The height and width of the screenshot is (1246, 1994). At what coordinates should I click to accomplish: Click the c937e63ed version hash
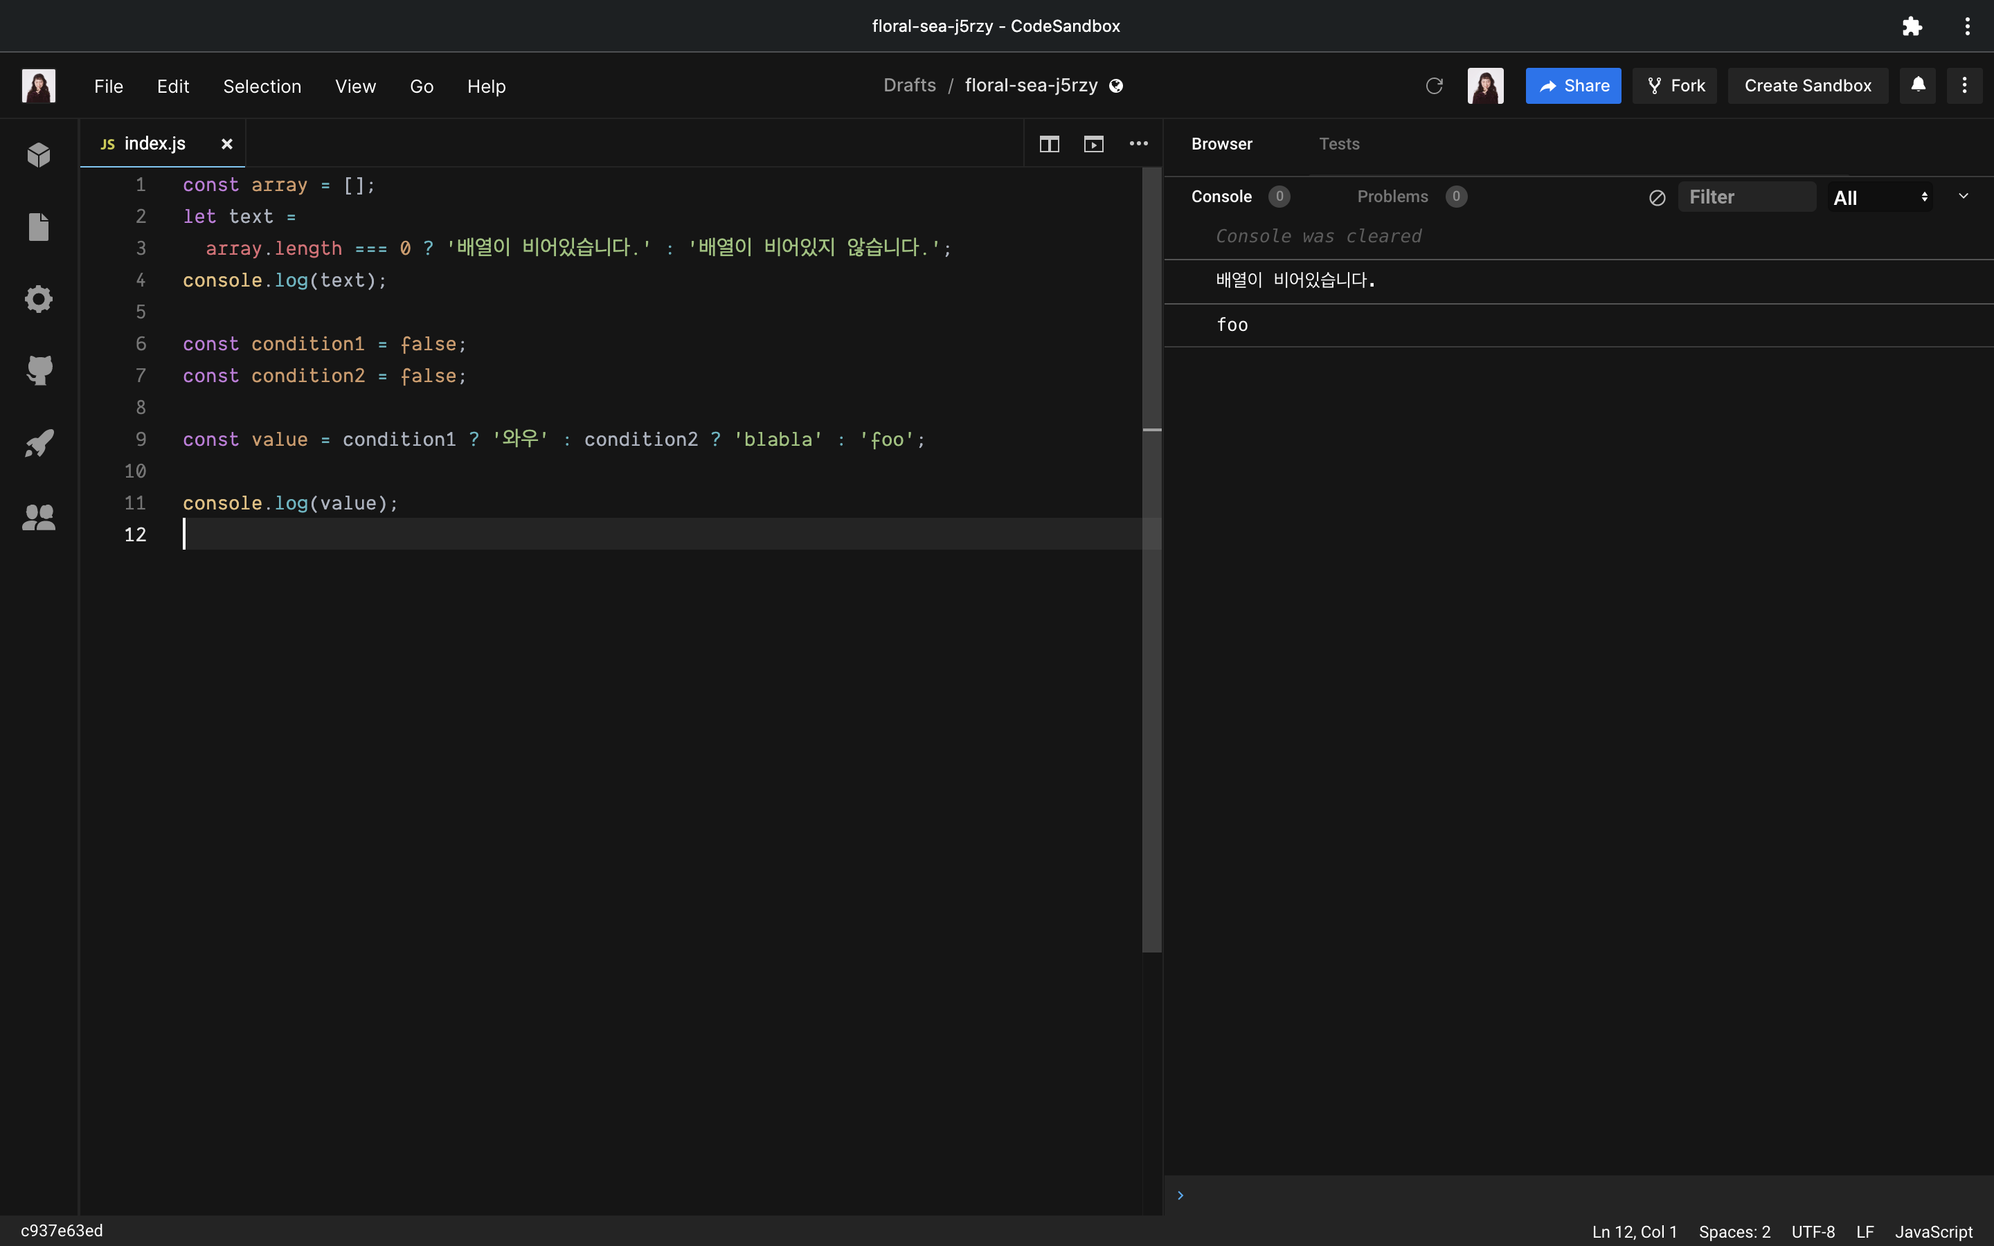click(x=62, y=1231)
